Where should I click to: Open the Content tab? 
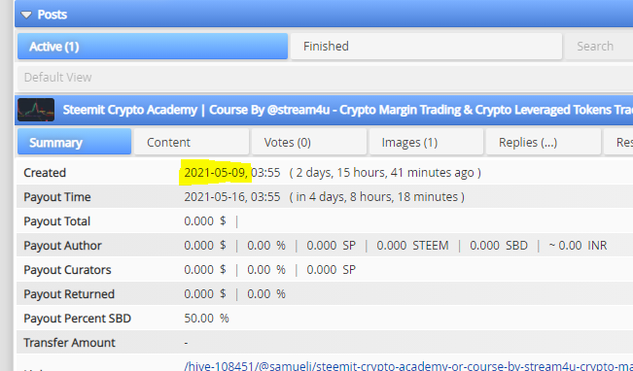pyautogui.click(x=192, y=142)
